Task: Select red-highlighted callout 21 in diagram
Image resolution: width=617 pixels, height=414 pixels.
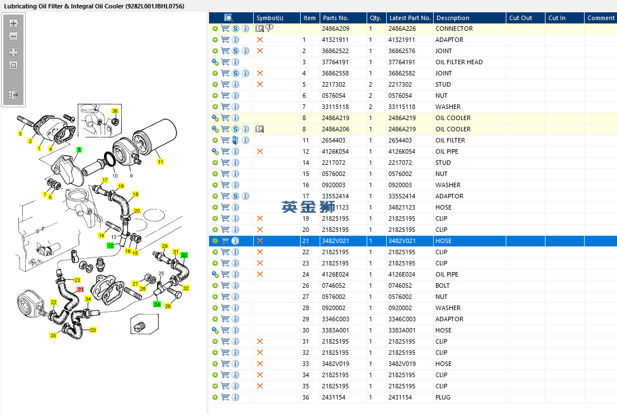Action: pyautogui.click(x=80, y=289)
